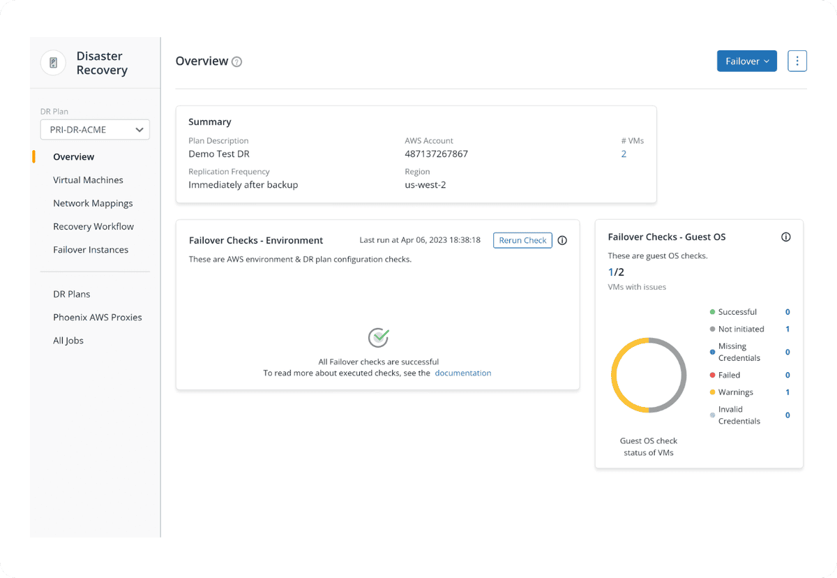Navigate to Network Mappings
This screenshot has height=578, width=837.
click(x=93, y=203)
